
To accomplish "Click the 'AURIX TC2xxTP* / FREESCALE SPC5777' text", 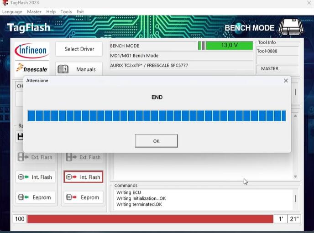I will click(x=149, y=65).
